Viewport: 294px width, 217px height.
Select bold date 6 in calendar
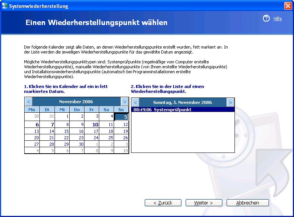pos(32,124)
